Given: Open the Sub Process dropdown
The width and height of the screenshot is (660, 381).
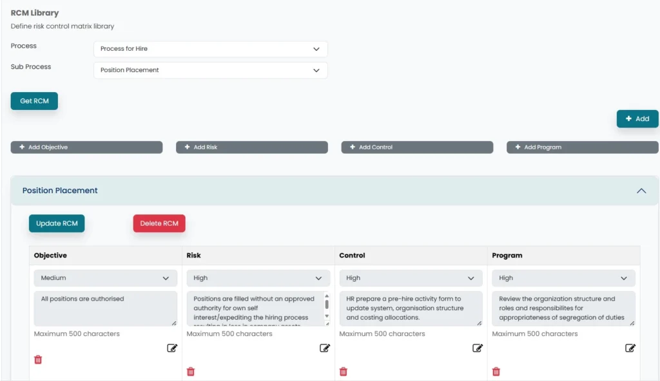Looking at the screenshot, I should (210, 70).
